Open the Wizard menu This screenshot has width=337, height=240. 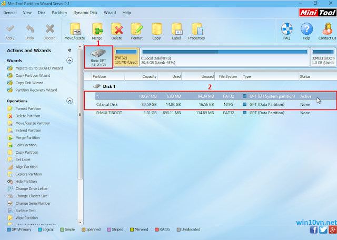[x=110, y=13]
